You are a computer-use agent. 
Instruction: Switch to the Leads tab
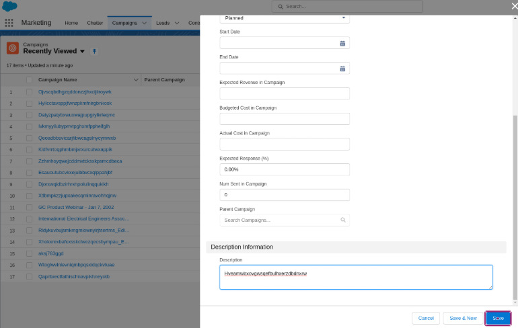point(163,23)
